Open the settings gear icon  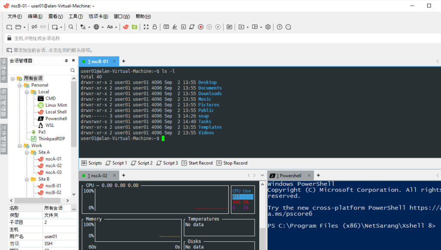268,27
